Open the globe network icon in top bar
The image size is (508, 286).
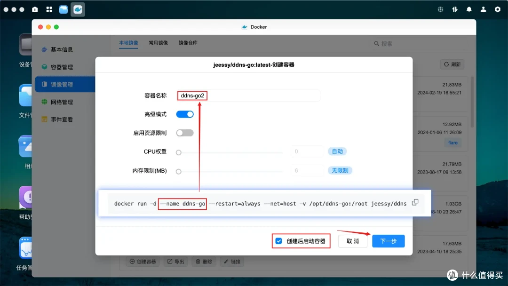pos(440,9)
